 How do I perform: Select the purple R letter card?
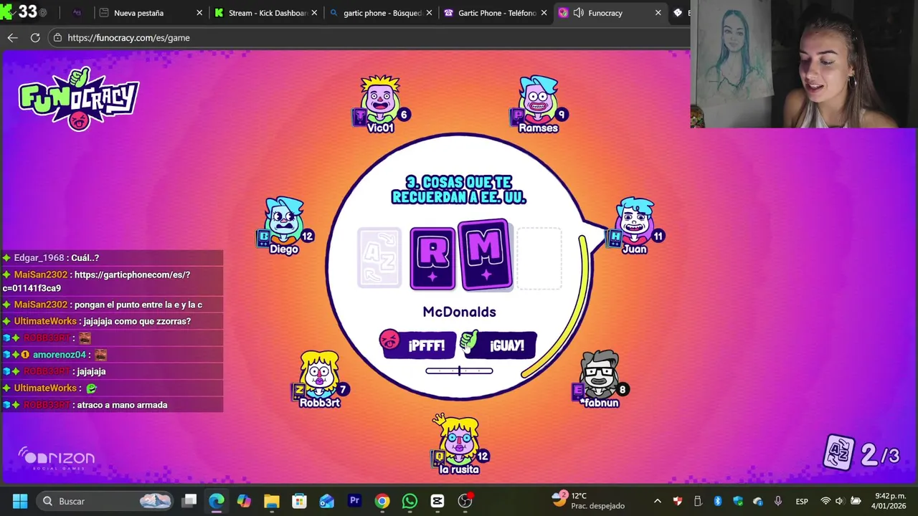coord(432,259)
